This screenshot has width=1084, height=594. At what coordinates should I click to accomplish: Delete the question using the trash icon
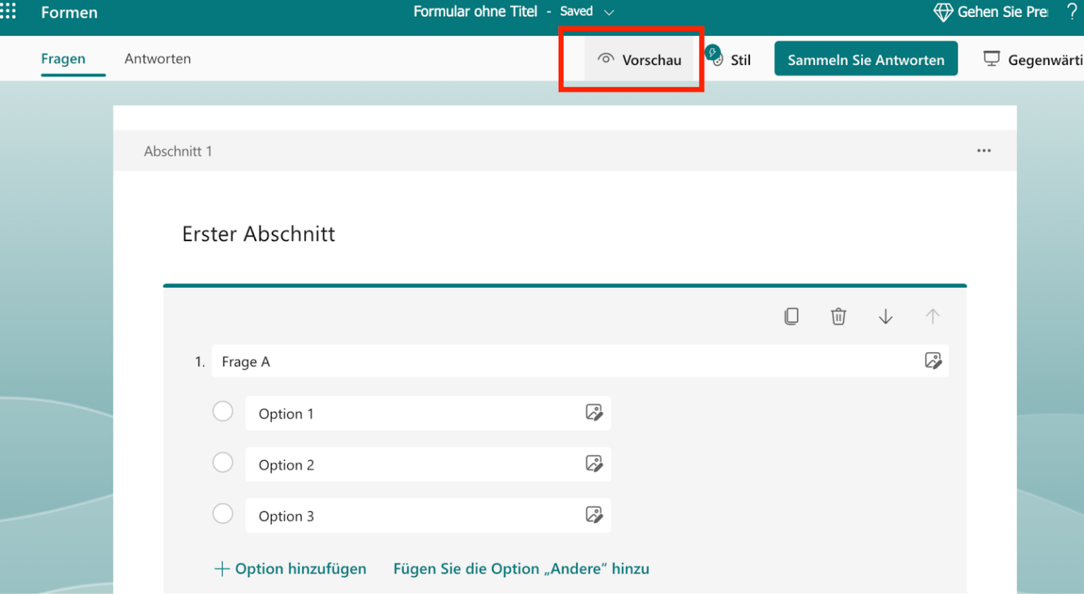pos(838,316)
